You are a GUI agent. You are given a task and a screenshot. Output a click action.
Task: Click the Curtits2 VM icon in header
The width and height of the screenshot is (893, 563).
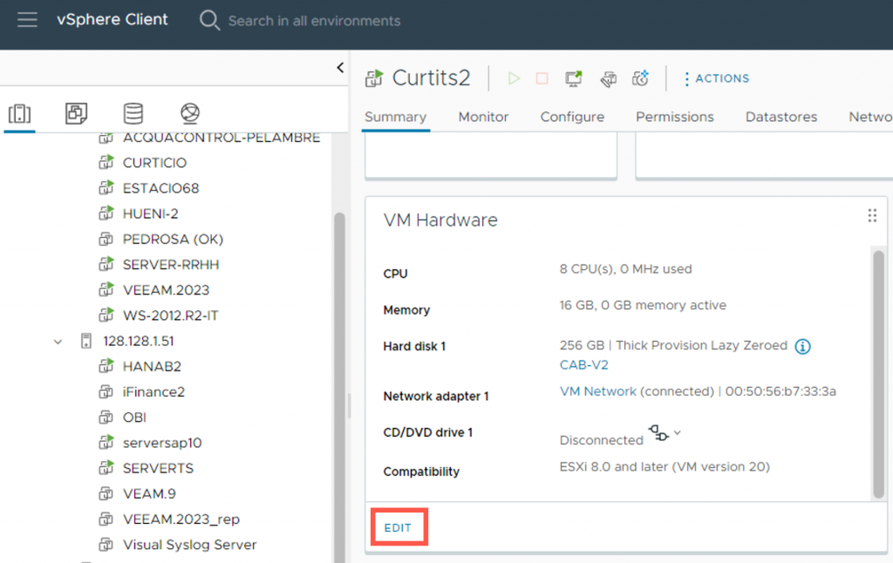pyautogui.click(x=374, y=78)
